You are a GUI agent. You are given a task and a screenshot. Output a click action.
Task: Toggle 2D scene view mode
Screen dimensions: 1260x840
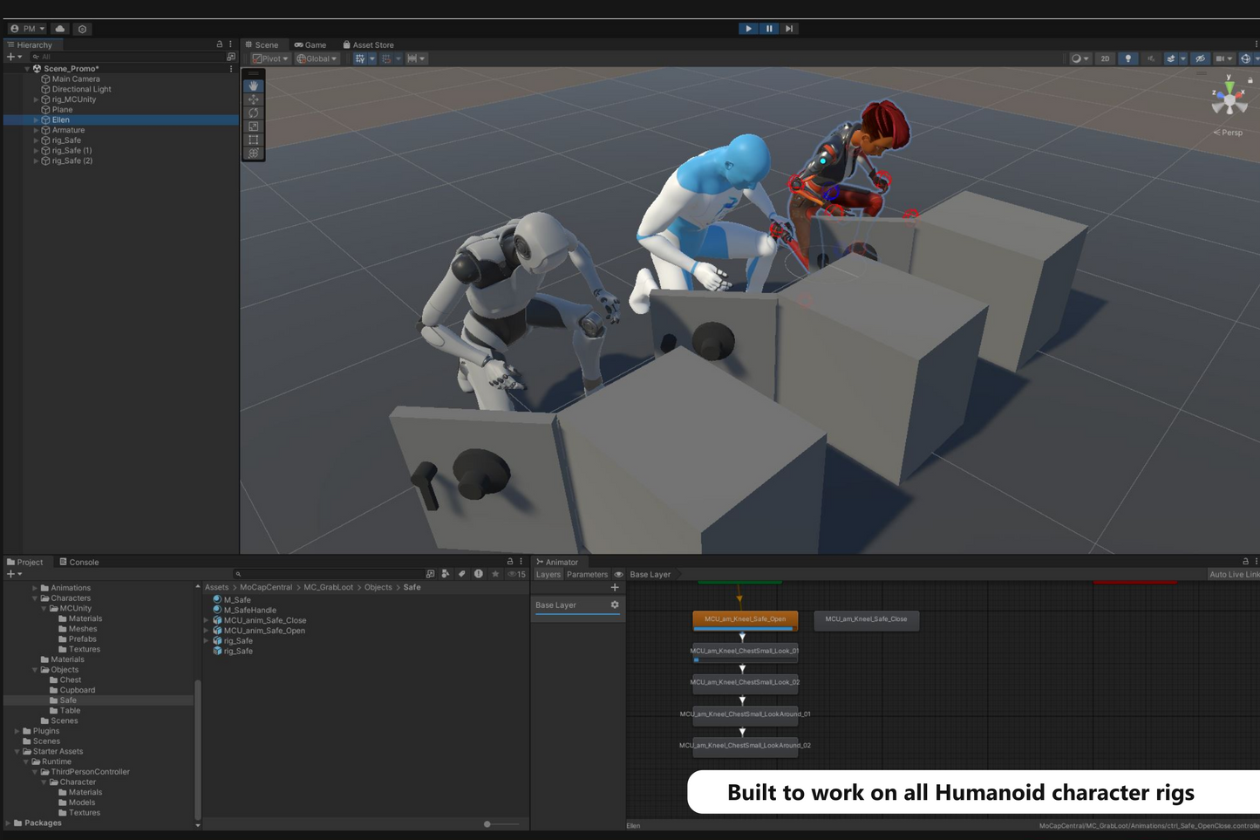[1105, 59]
